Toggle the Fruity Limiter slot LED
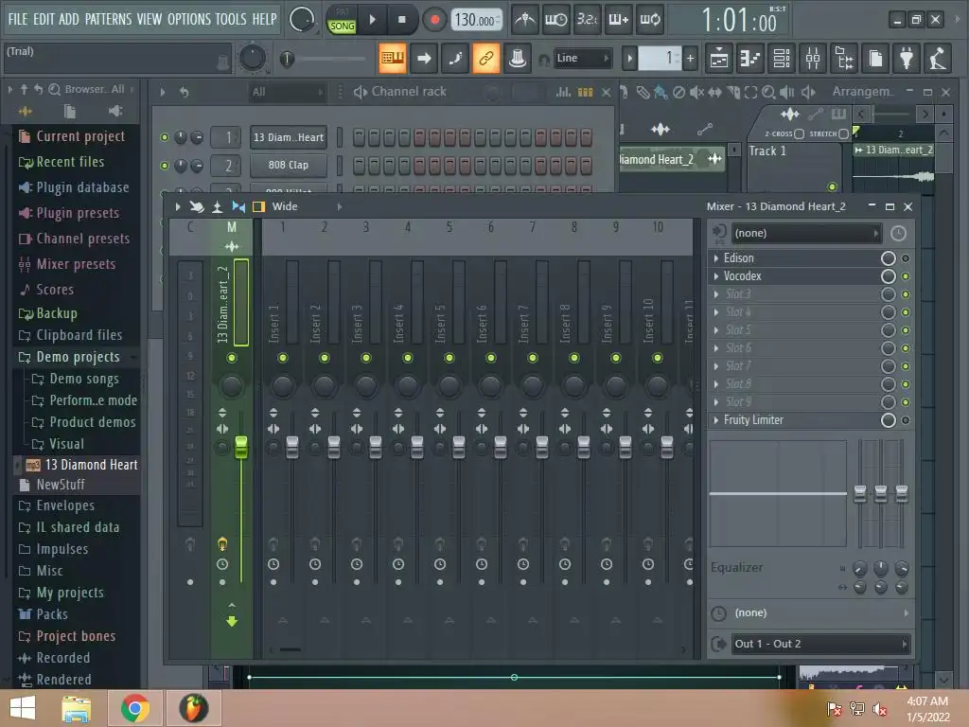The image size is (969, 727). coord(906,420)
